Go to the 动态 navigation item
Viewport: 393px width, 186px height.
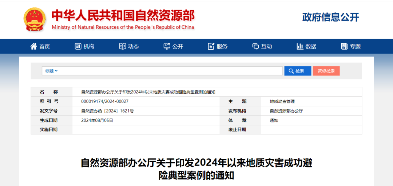pos(133,47)
